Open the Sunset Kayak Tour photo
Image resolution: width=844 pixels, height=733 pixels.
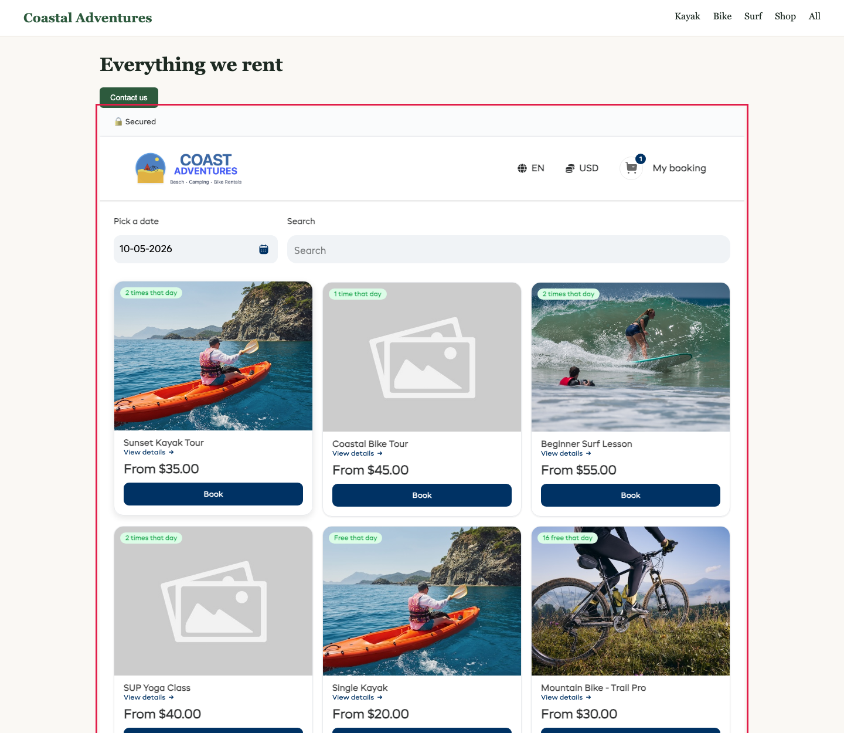213,356
